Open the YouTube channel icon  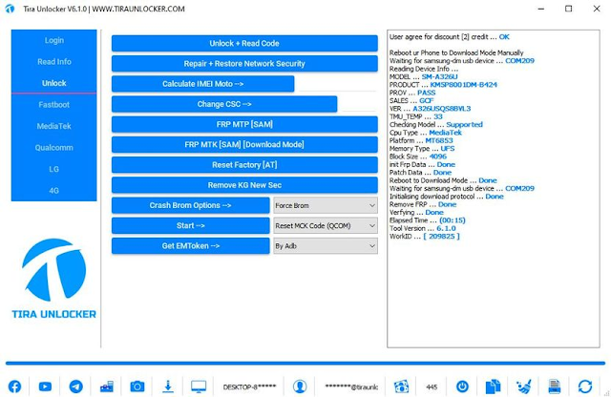(x=45, y=387)
